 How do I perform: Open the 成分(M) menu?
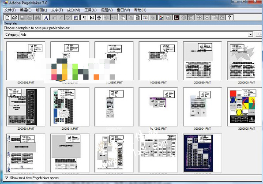[x=73, y=10]
